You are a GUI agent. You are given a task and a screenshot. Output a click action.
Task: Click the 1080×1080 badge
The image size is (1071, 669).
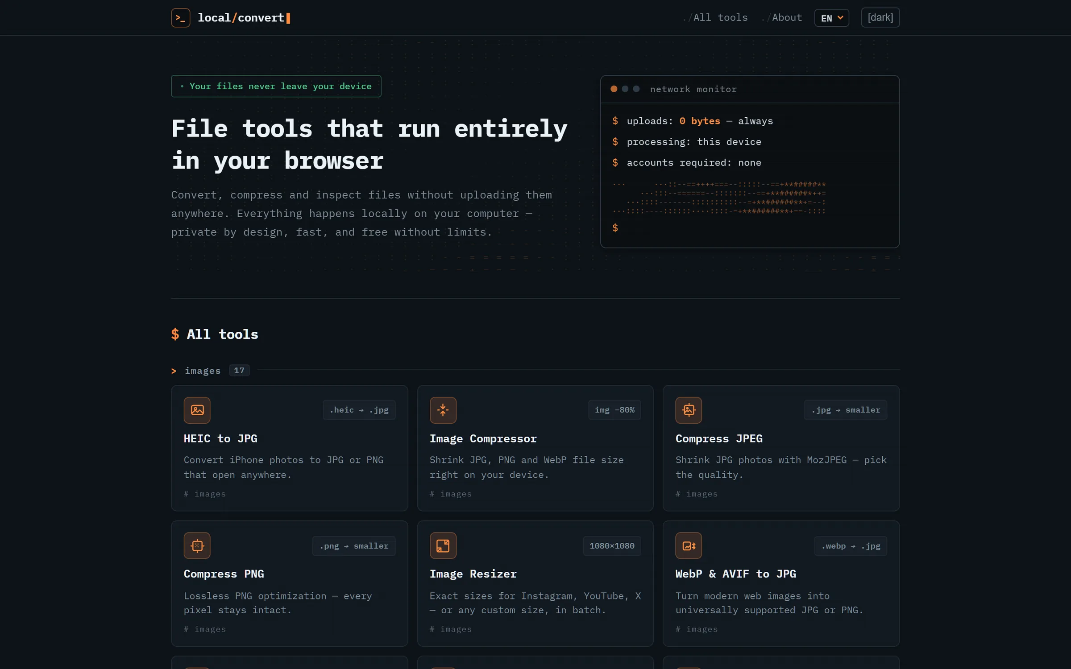click(612, 546)
